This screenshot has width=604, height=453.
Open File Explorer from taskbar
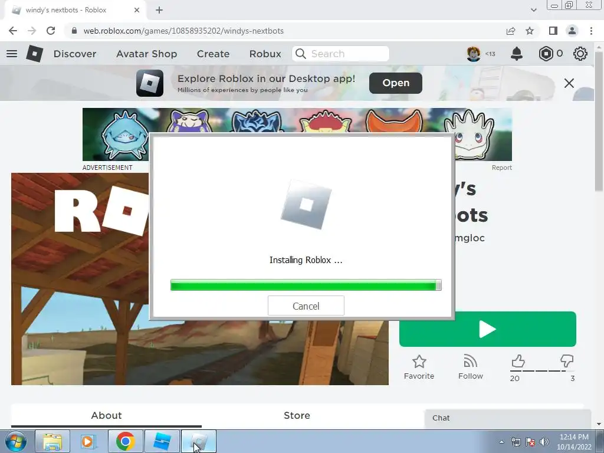(52, 441)
